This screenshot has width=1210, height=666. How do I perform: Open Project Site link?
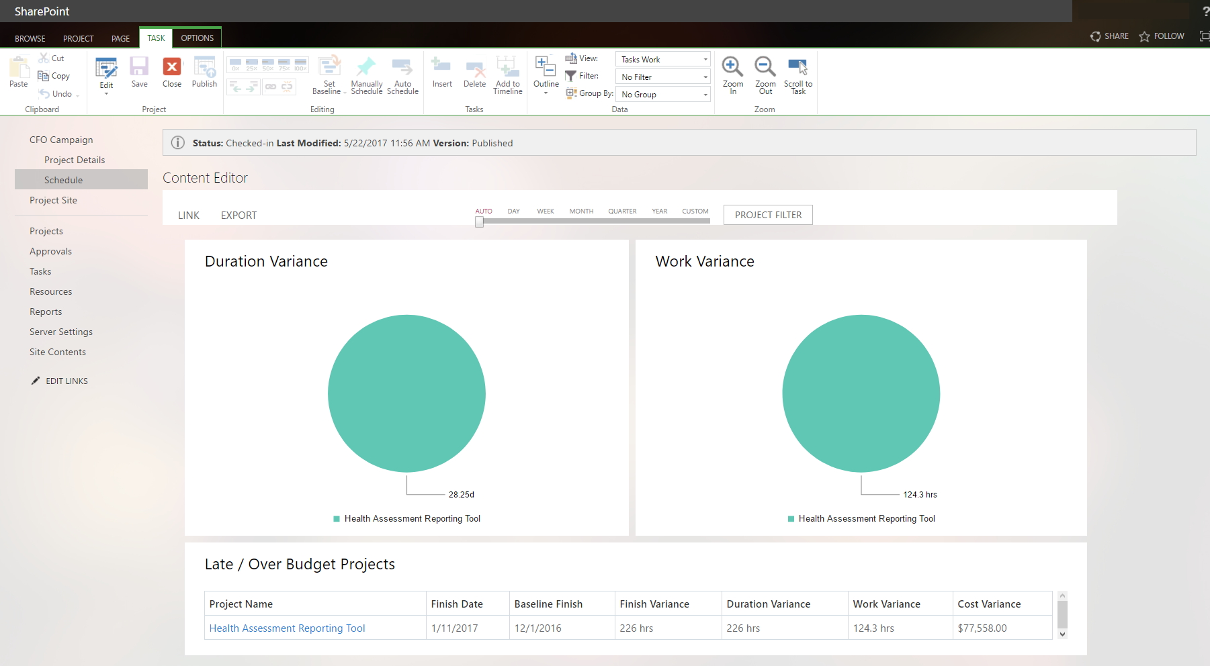[x=53, y=200]
